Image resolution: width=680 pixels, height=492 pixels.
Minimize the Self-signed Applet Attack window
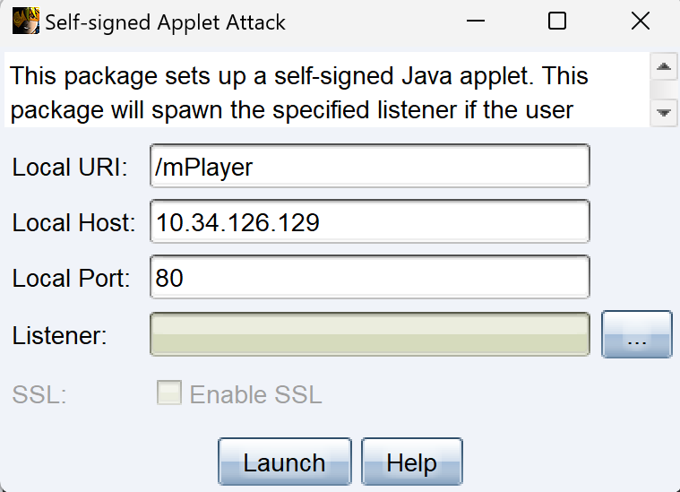click(476, 21)
